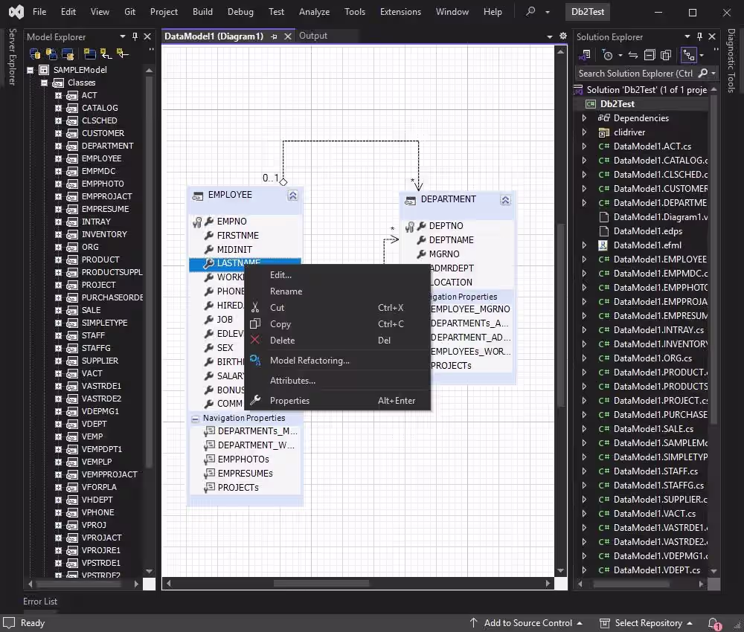Collapse the Classes node in Model Explorer
The height and width of the screenshot is (632, 744).
coord(44,83)
